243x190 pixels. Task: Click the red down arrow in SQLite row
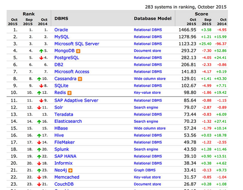pos(41,86)
